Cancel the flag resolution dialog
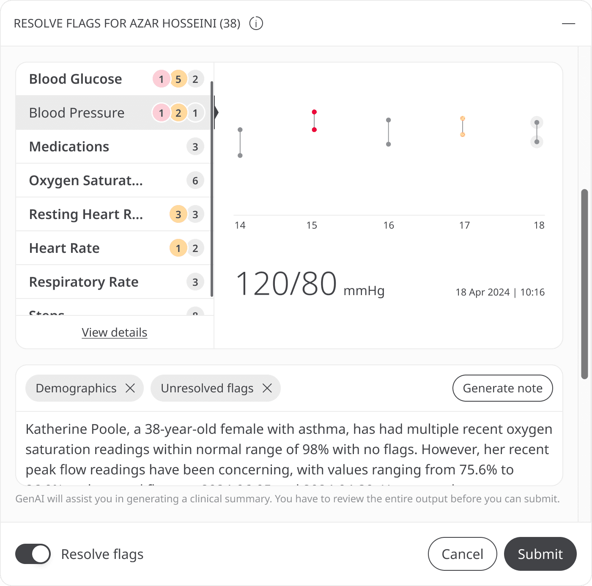The height and width of the screenshot is (586, 592). [462, 554]
